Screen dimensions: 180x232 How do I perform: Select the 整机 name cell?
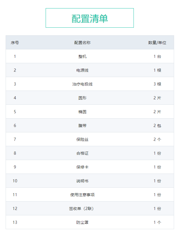coord(82,56)
